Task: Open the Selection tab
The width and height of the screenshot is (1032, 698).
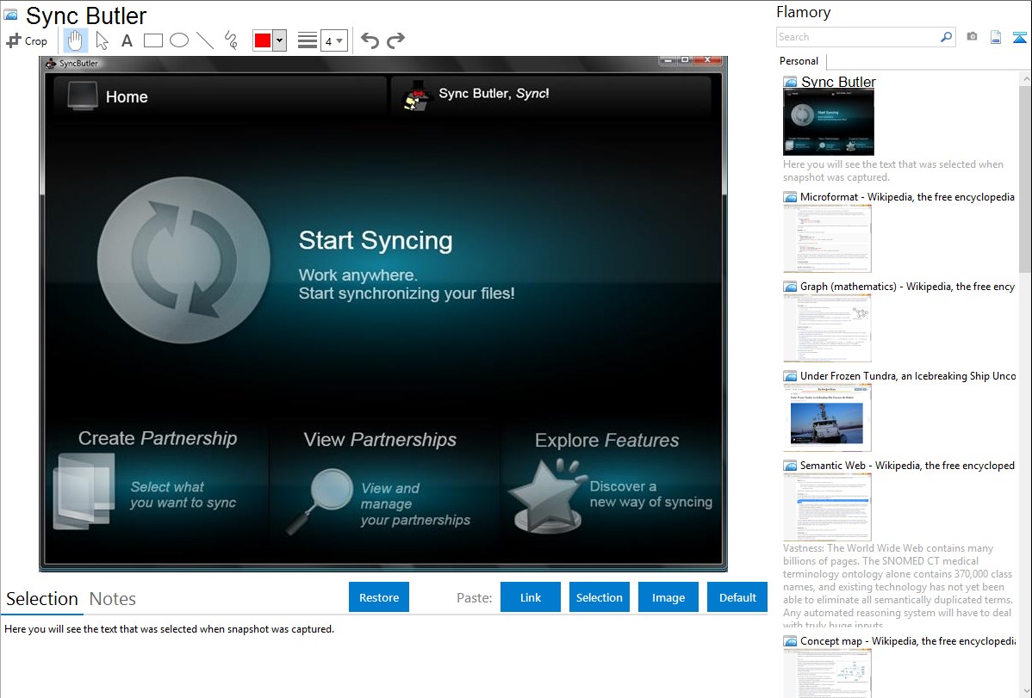Action: pyautogui.click(x=42, y=599)
